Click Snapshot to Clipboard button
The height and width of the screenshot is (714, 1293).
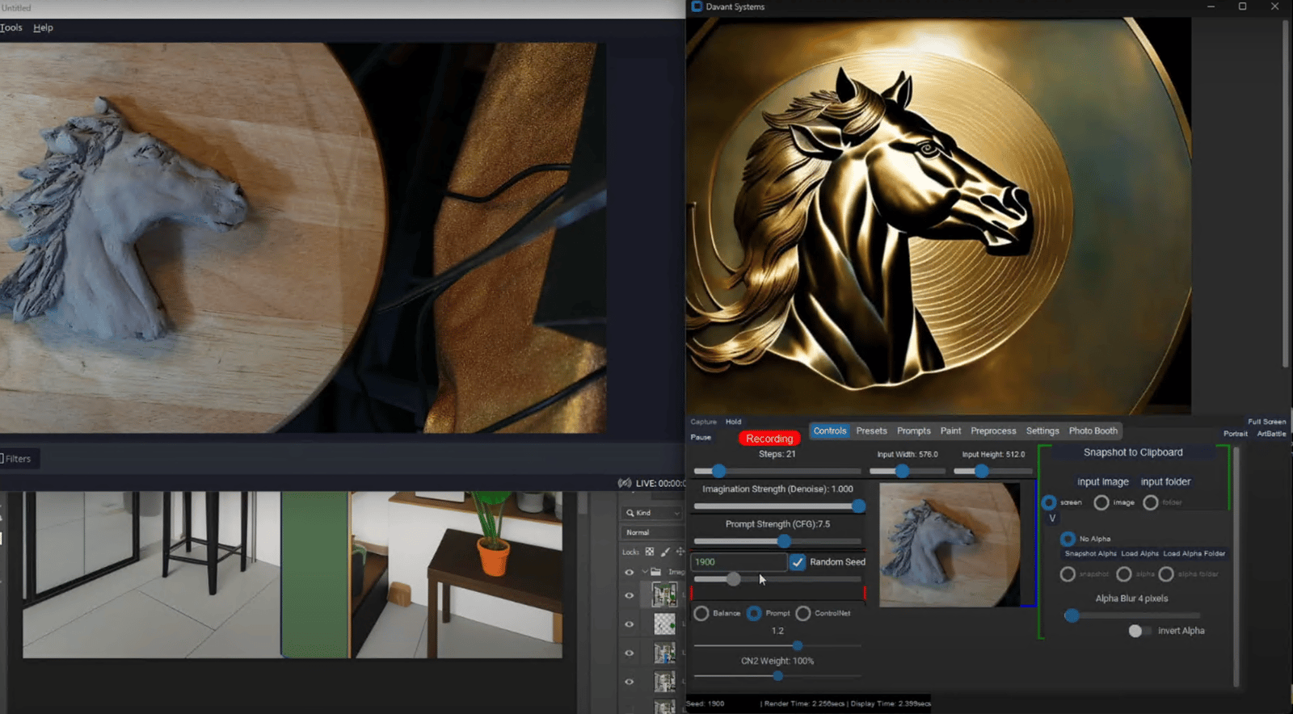click(x=1132, y=452)
